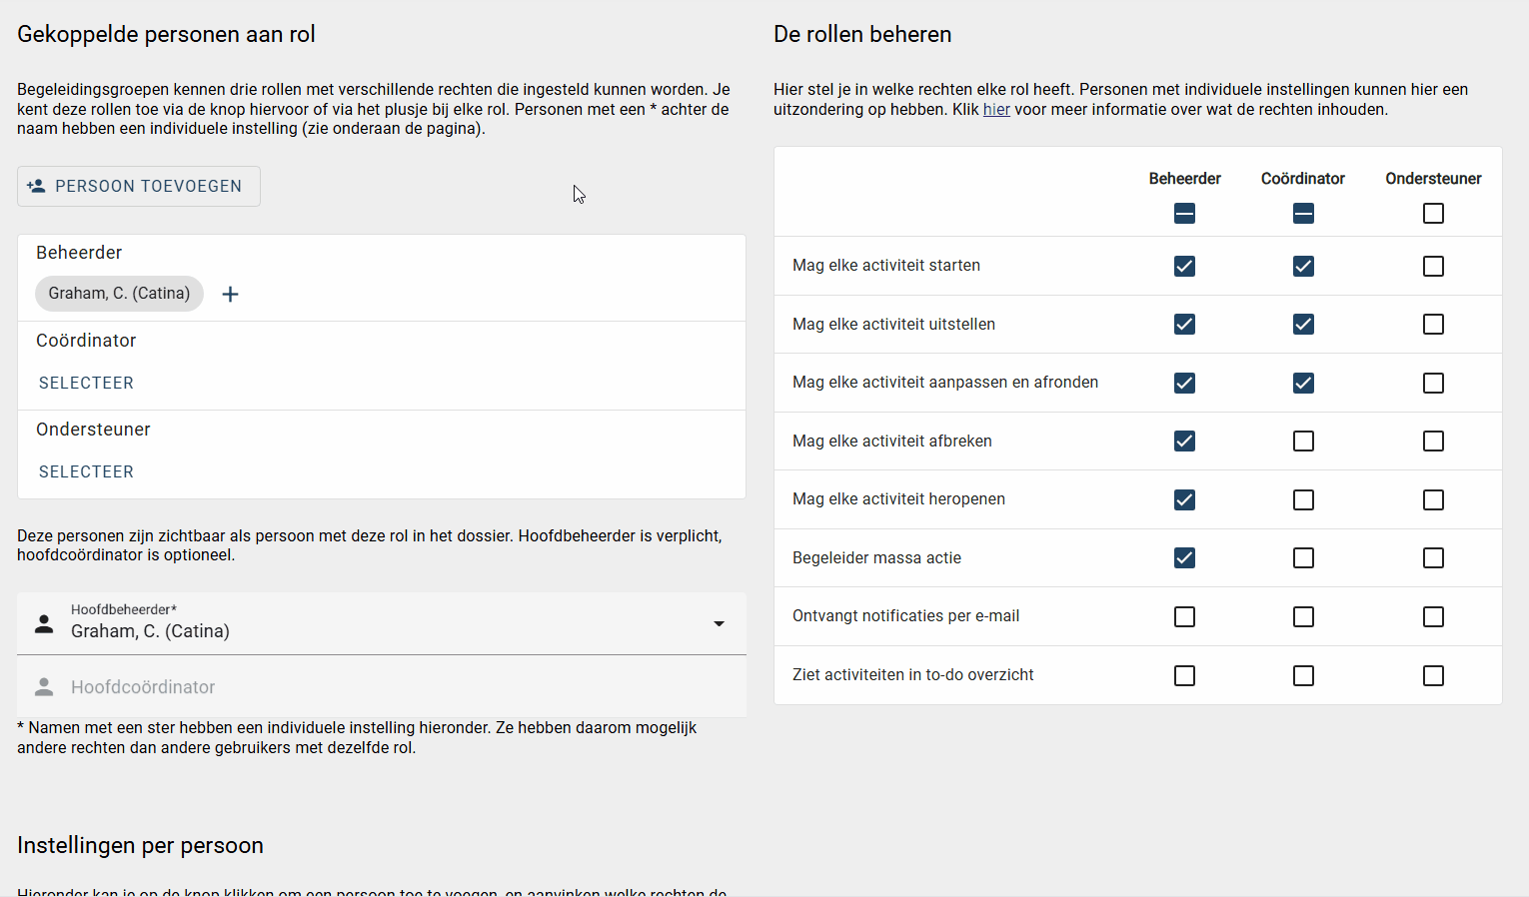The image size is (1529, 897).
Task: Check Ondersteuner for Ziet activiteiten in to-do overzicht
Action: [x=1433, y=676]
